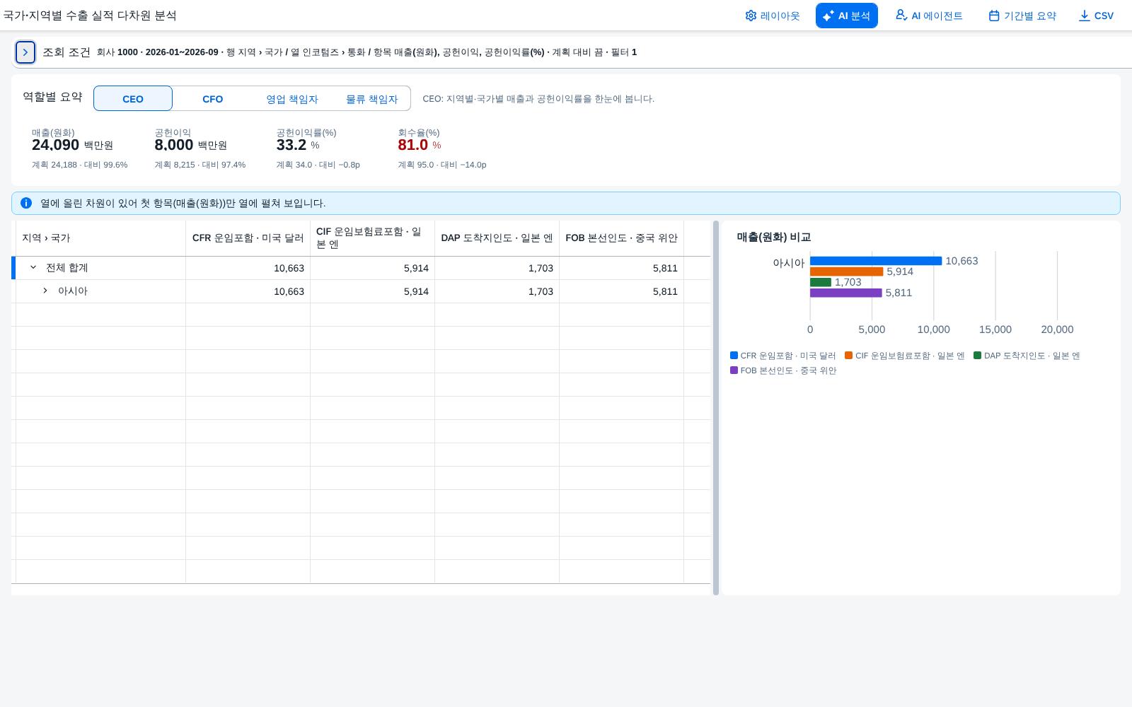The width and height of the screenshot is (1132, 707).
Task: Download data with the CSV button
Action: (x=1096, y=16)
